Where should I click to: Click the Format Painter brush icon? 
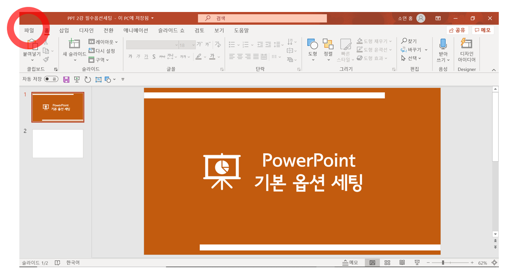pyautogui.click(x=46, y=59)
